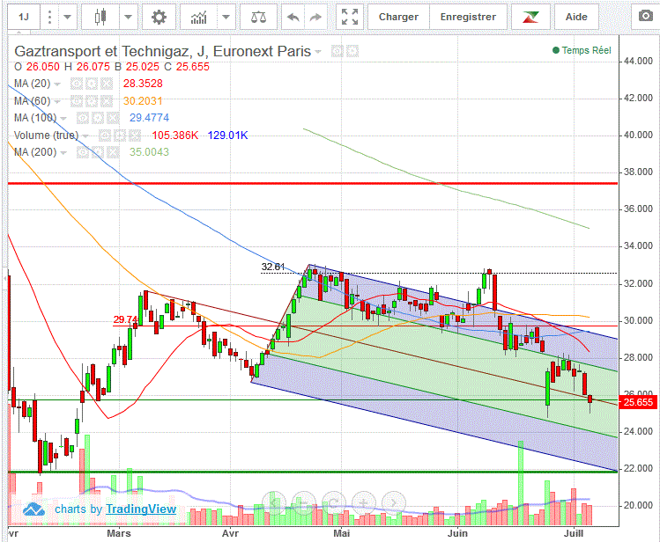Expand the MA (60) legend dropdown arrow
Image resolution: width=660 pixels, height=542 pixels.
(x=57, y=101)
